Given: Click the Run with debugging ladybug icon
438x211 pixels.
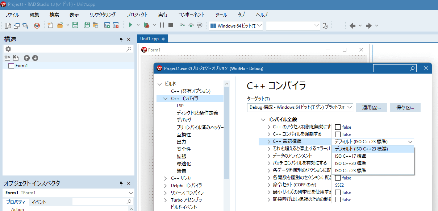Looking at the screenshot, I should [x=146, y=25].
